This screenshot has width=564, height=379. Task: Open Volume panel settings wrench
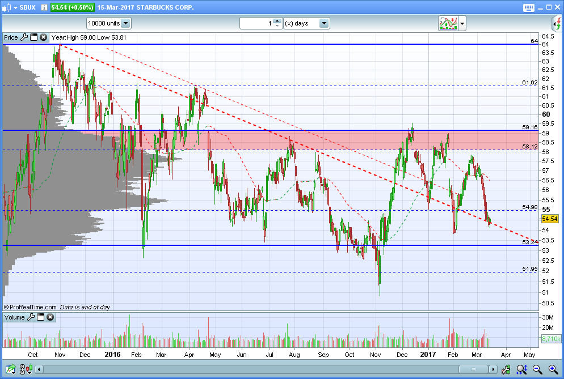tap(31, 317)
